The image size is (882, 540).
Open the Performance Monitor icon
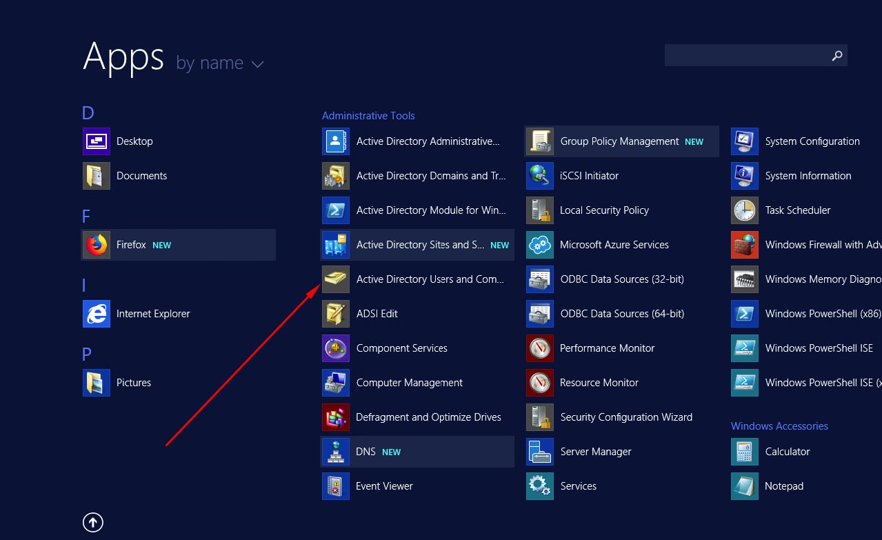pos(540,348)
